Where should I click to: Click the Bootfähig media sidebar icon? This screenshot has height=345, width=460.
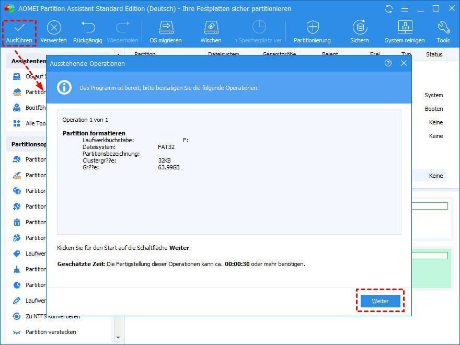[17, 108]
